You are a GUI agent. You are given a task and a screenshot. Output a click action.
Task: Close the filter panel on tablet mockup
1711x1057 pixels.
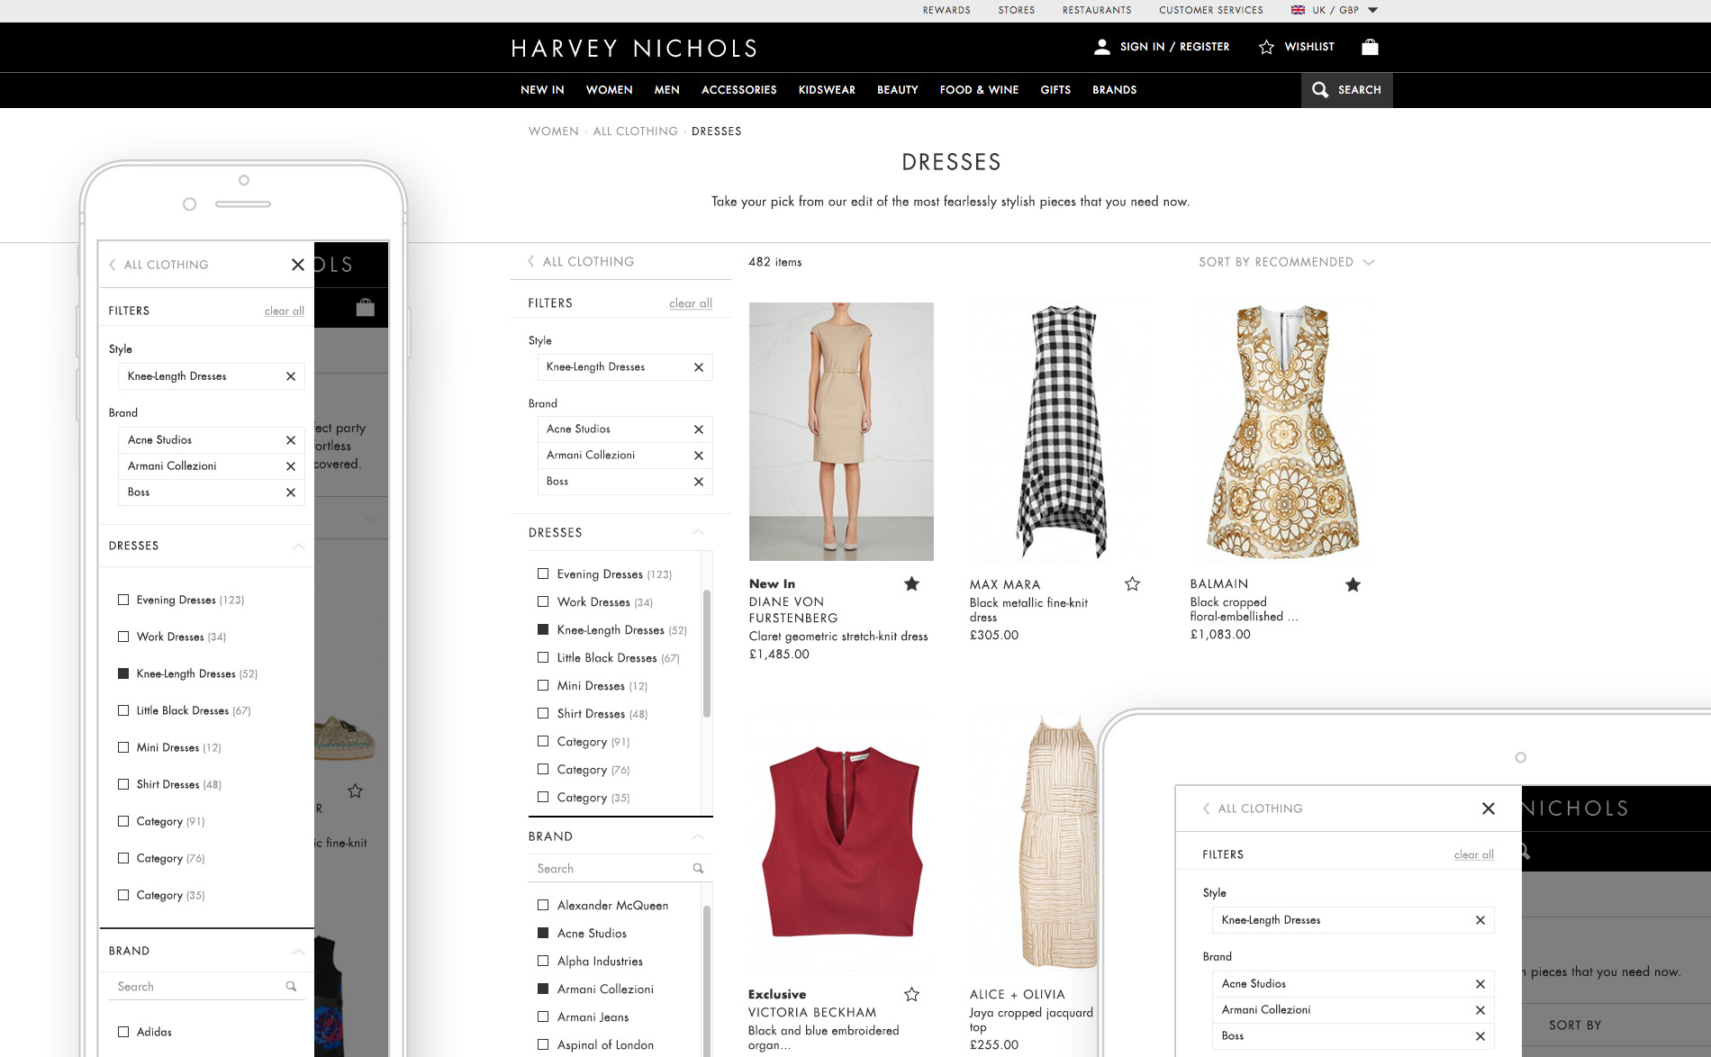pos(1489,809)
